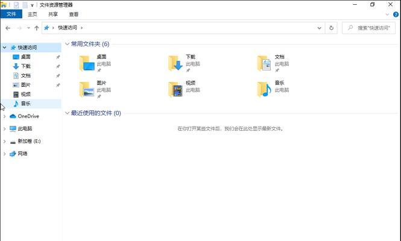Restore down the File Explorer window
The width and height of the screenshot is (401, 241).
click(373, 5)
